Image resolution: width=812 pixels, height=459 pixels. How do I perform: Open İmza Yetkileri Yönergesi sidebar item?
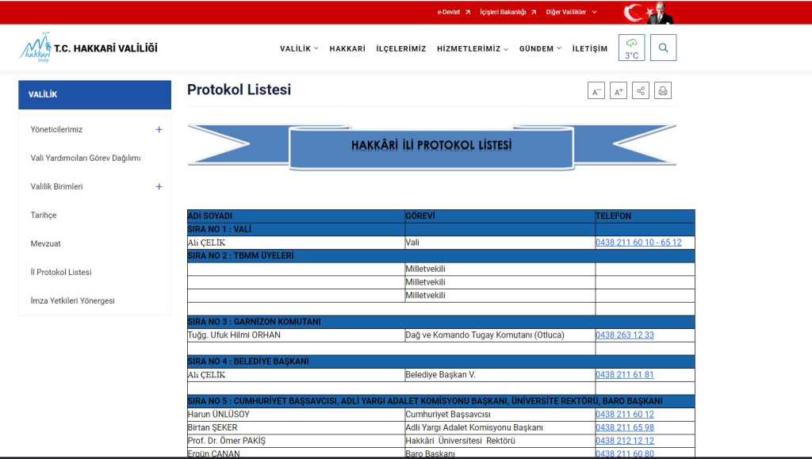point(72,300)
